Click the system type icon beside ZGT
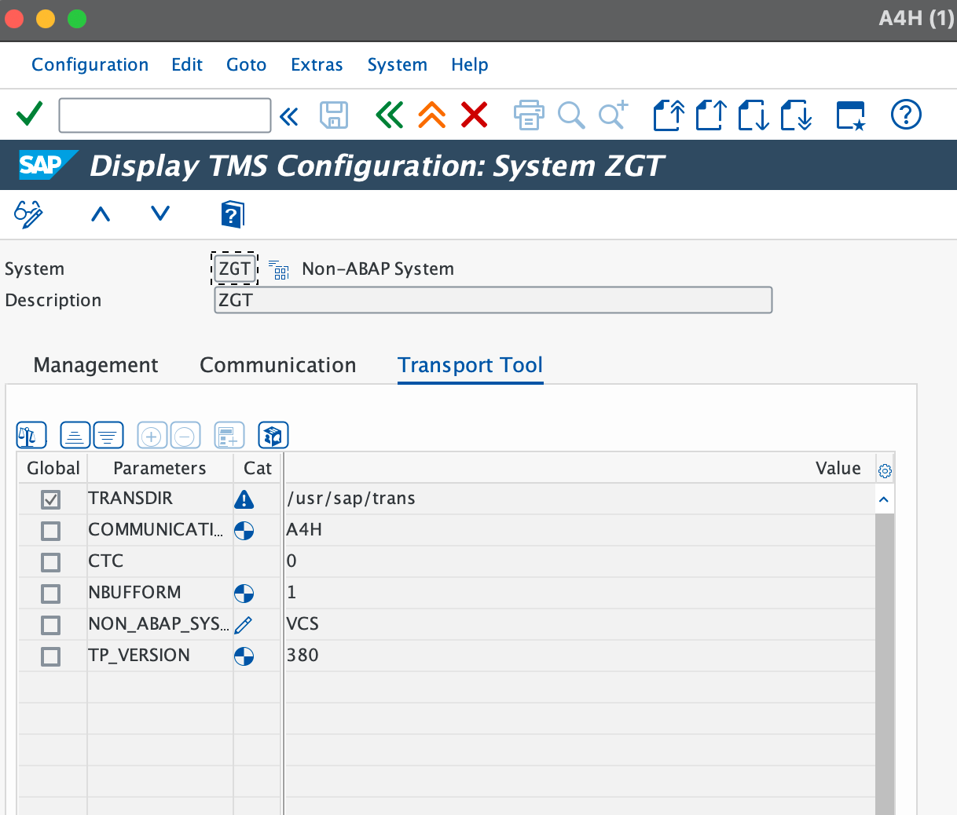 coord(279,269)
